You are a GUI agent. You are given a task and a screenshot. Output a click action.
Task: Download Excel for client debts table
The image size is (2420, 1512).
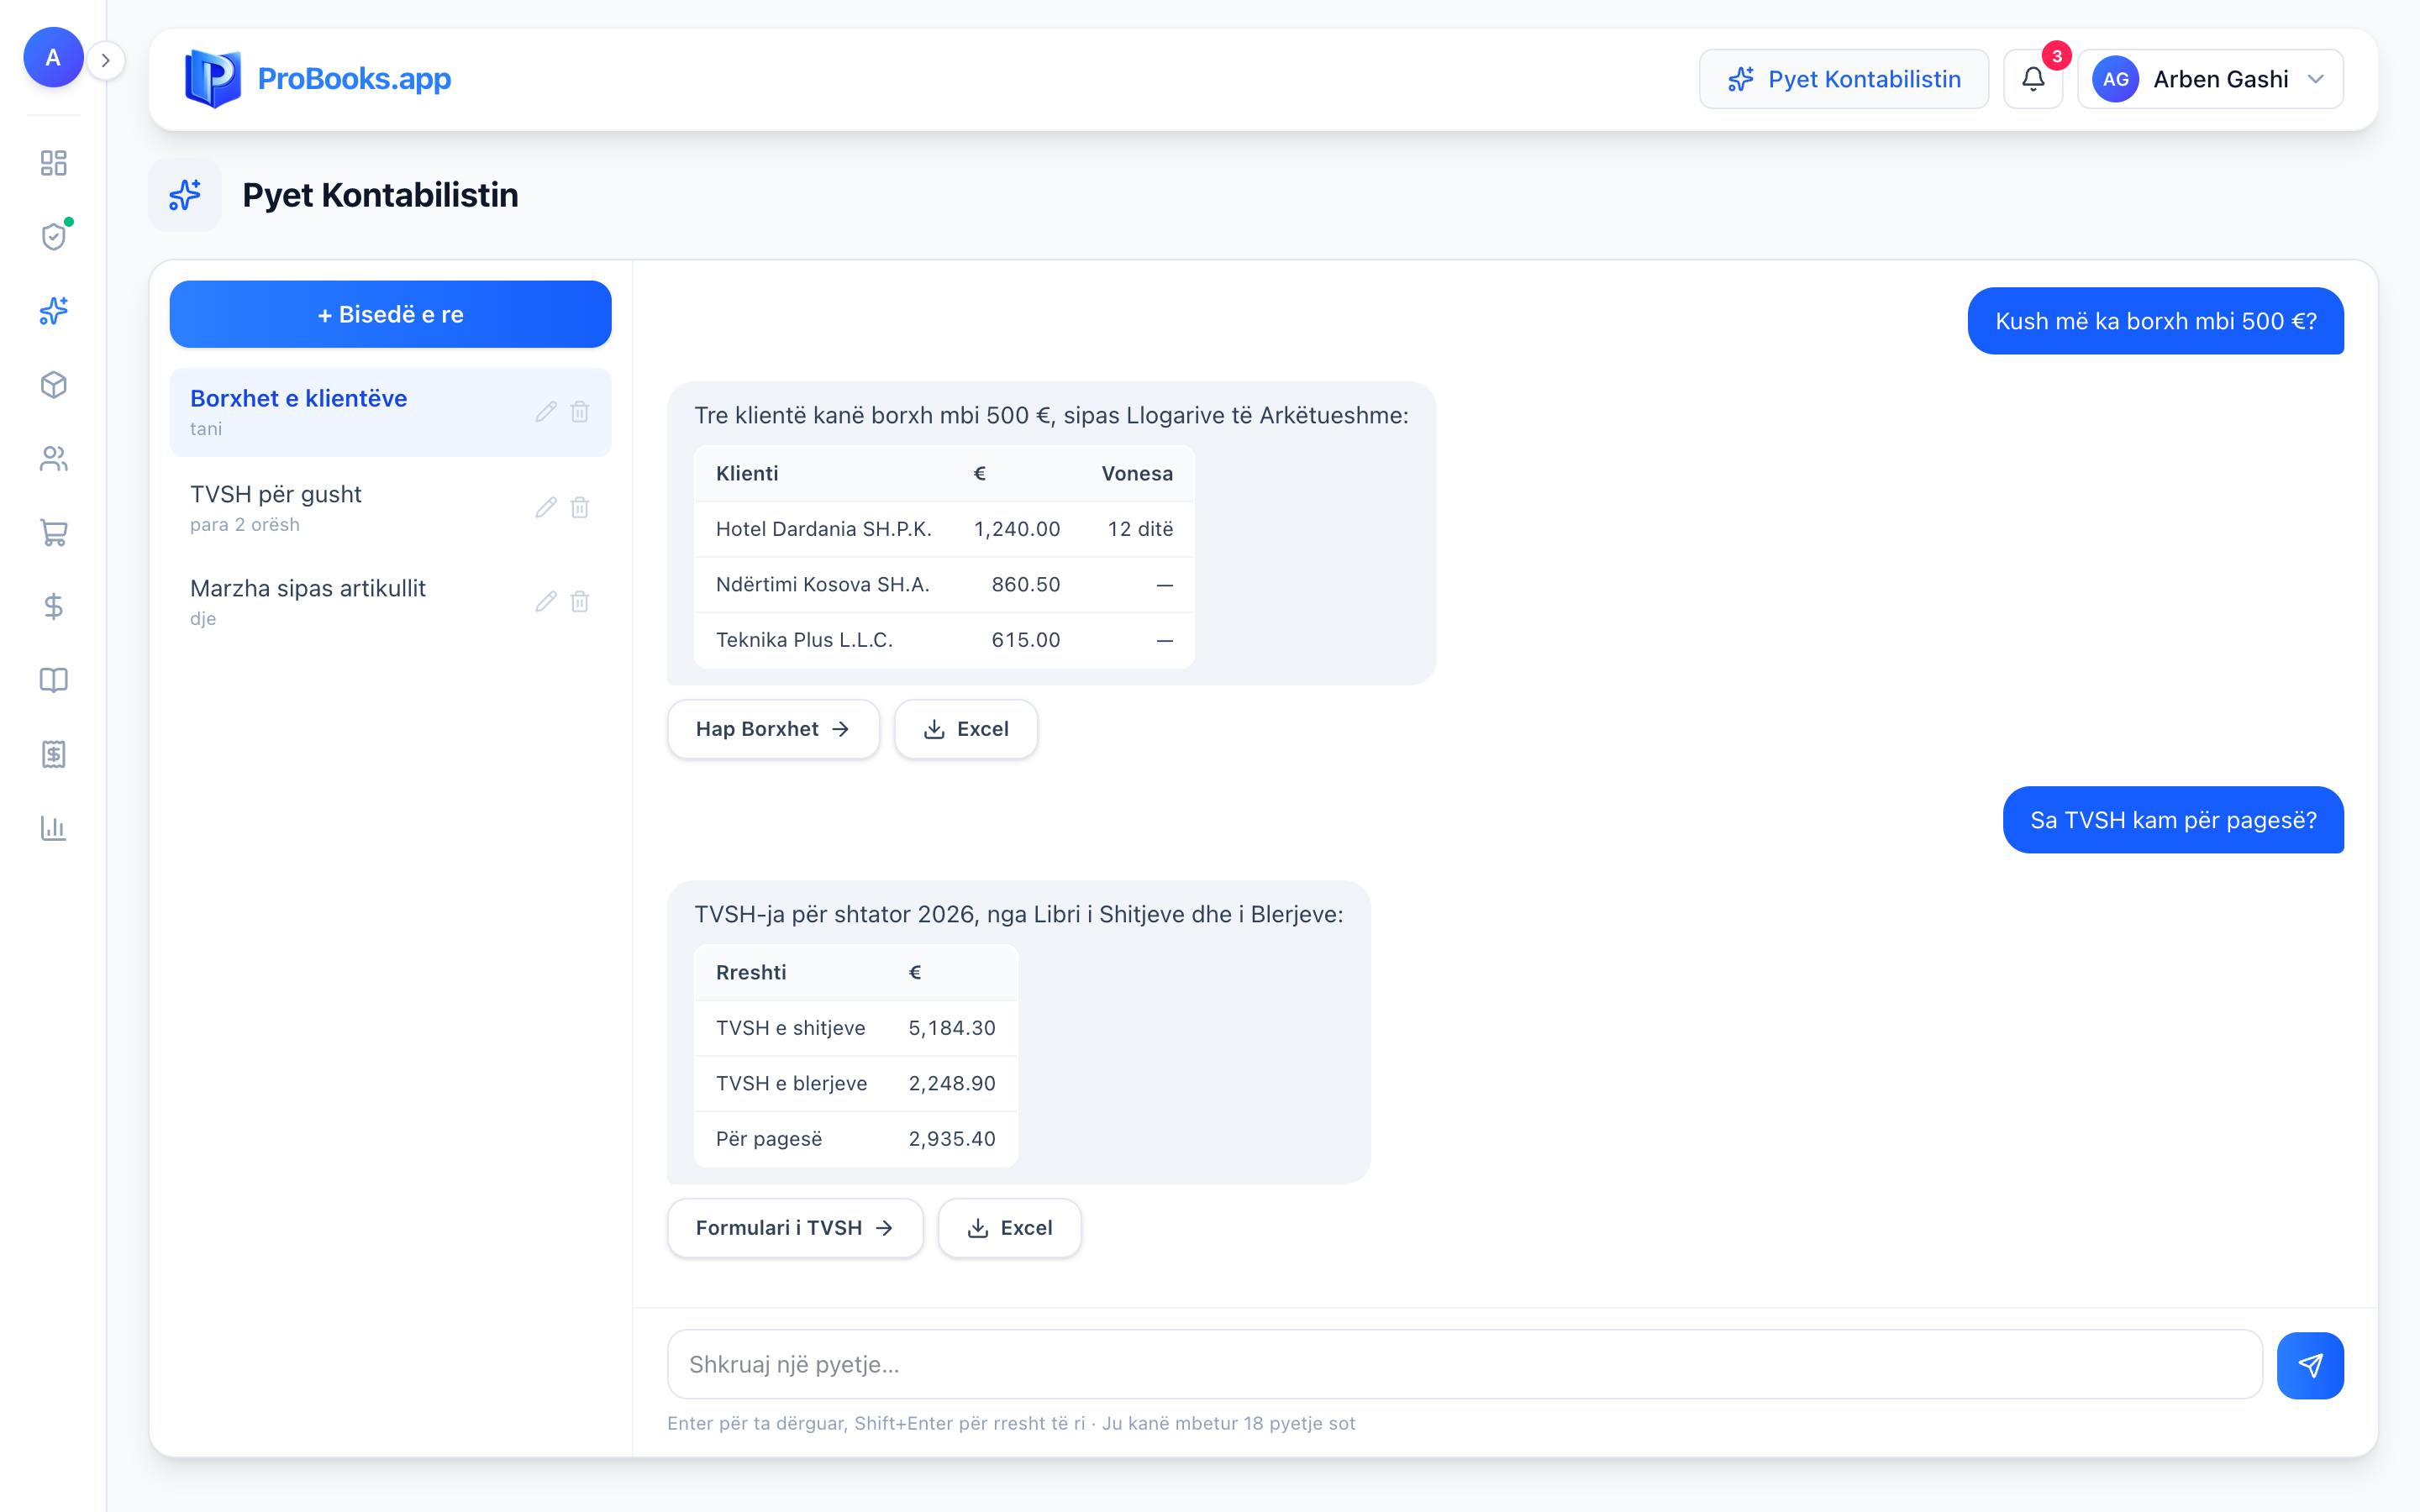click(x=966, y=729)
